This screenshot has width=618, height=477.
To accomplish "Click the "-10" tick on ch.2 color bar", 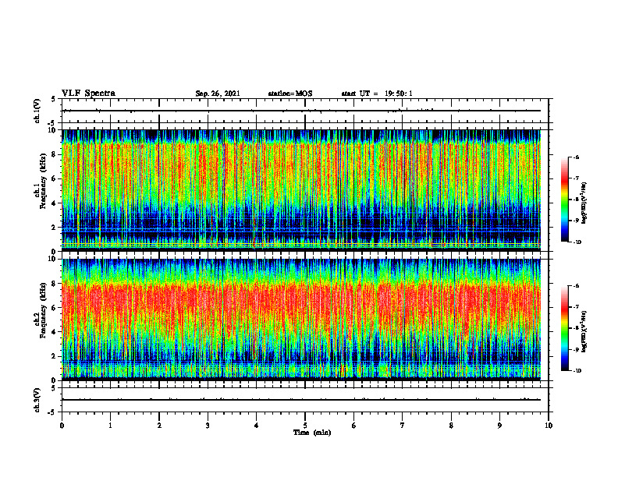I will point(577,371).
